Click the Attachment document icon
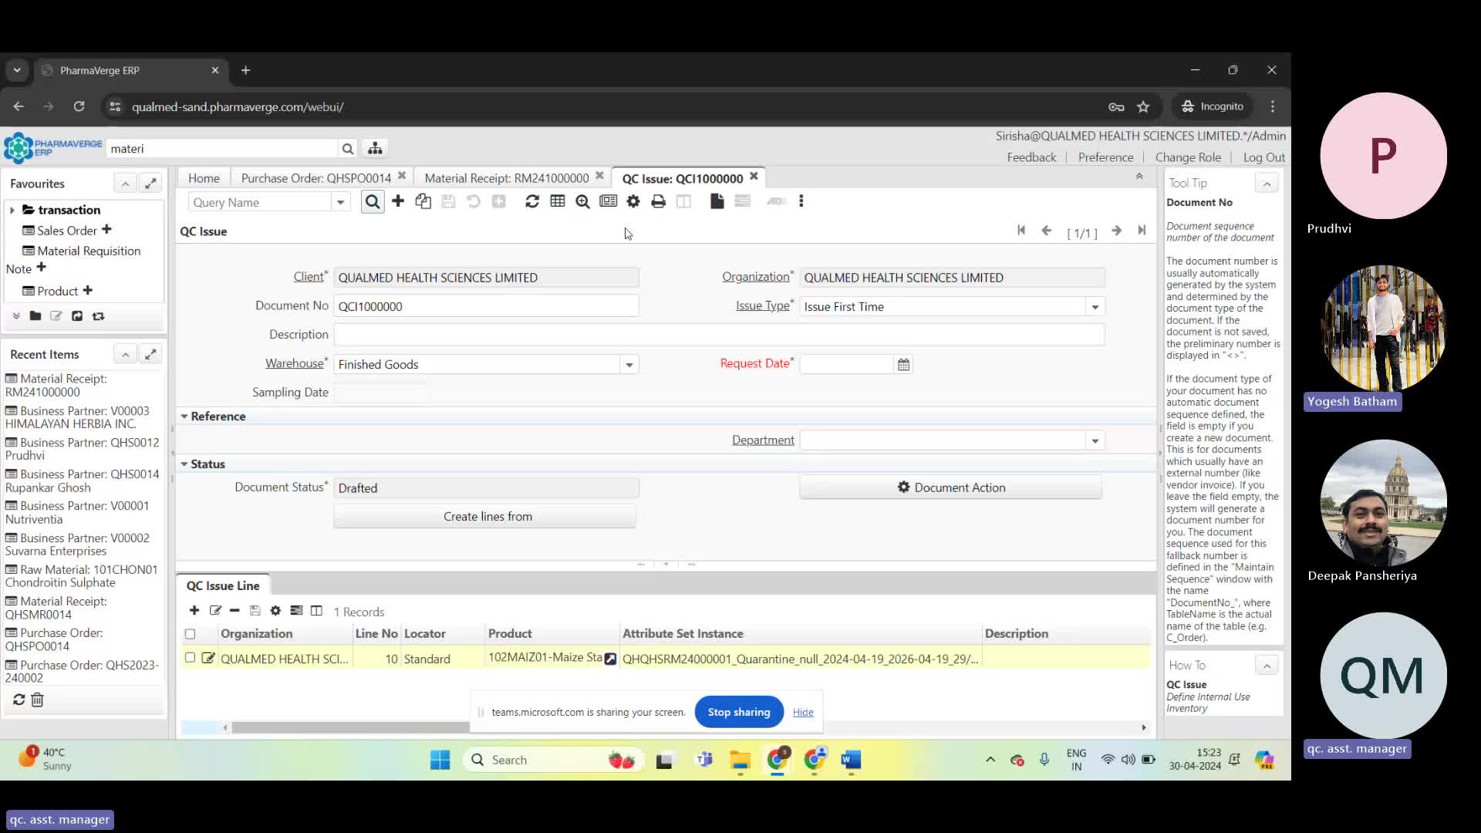The width and height of the screenshot is (1481, 833). coord(717,201)
